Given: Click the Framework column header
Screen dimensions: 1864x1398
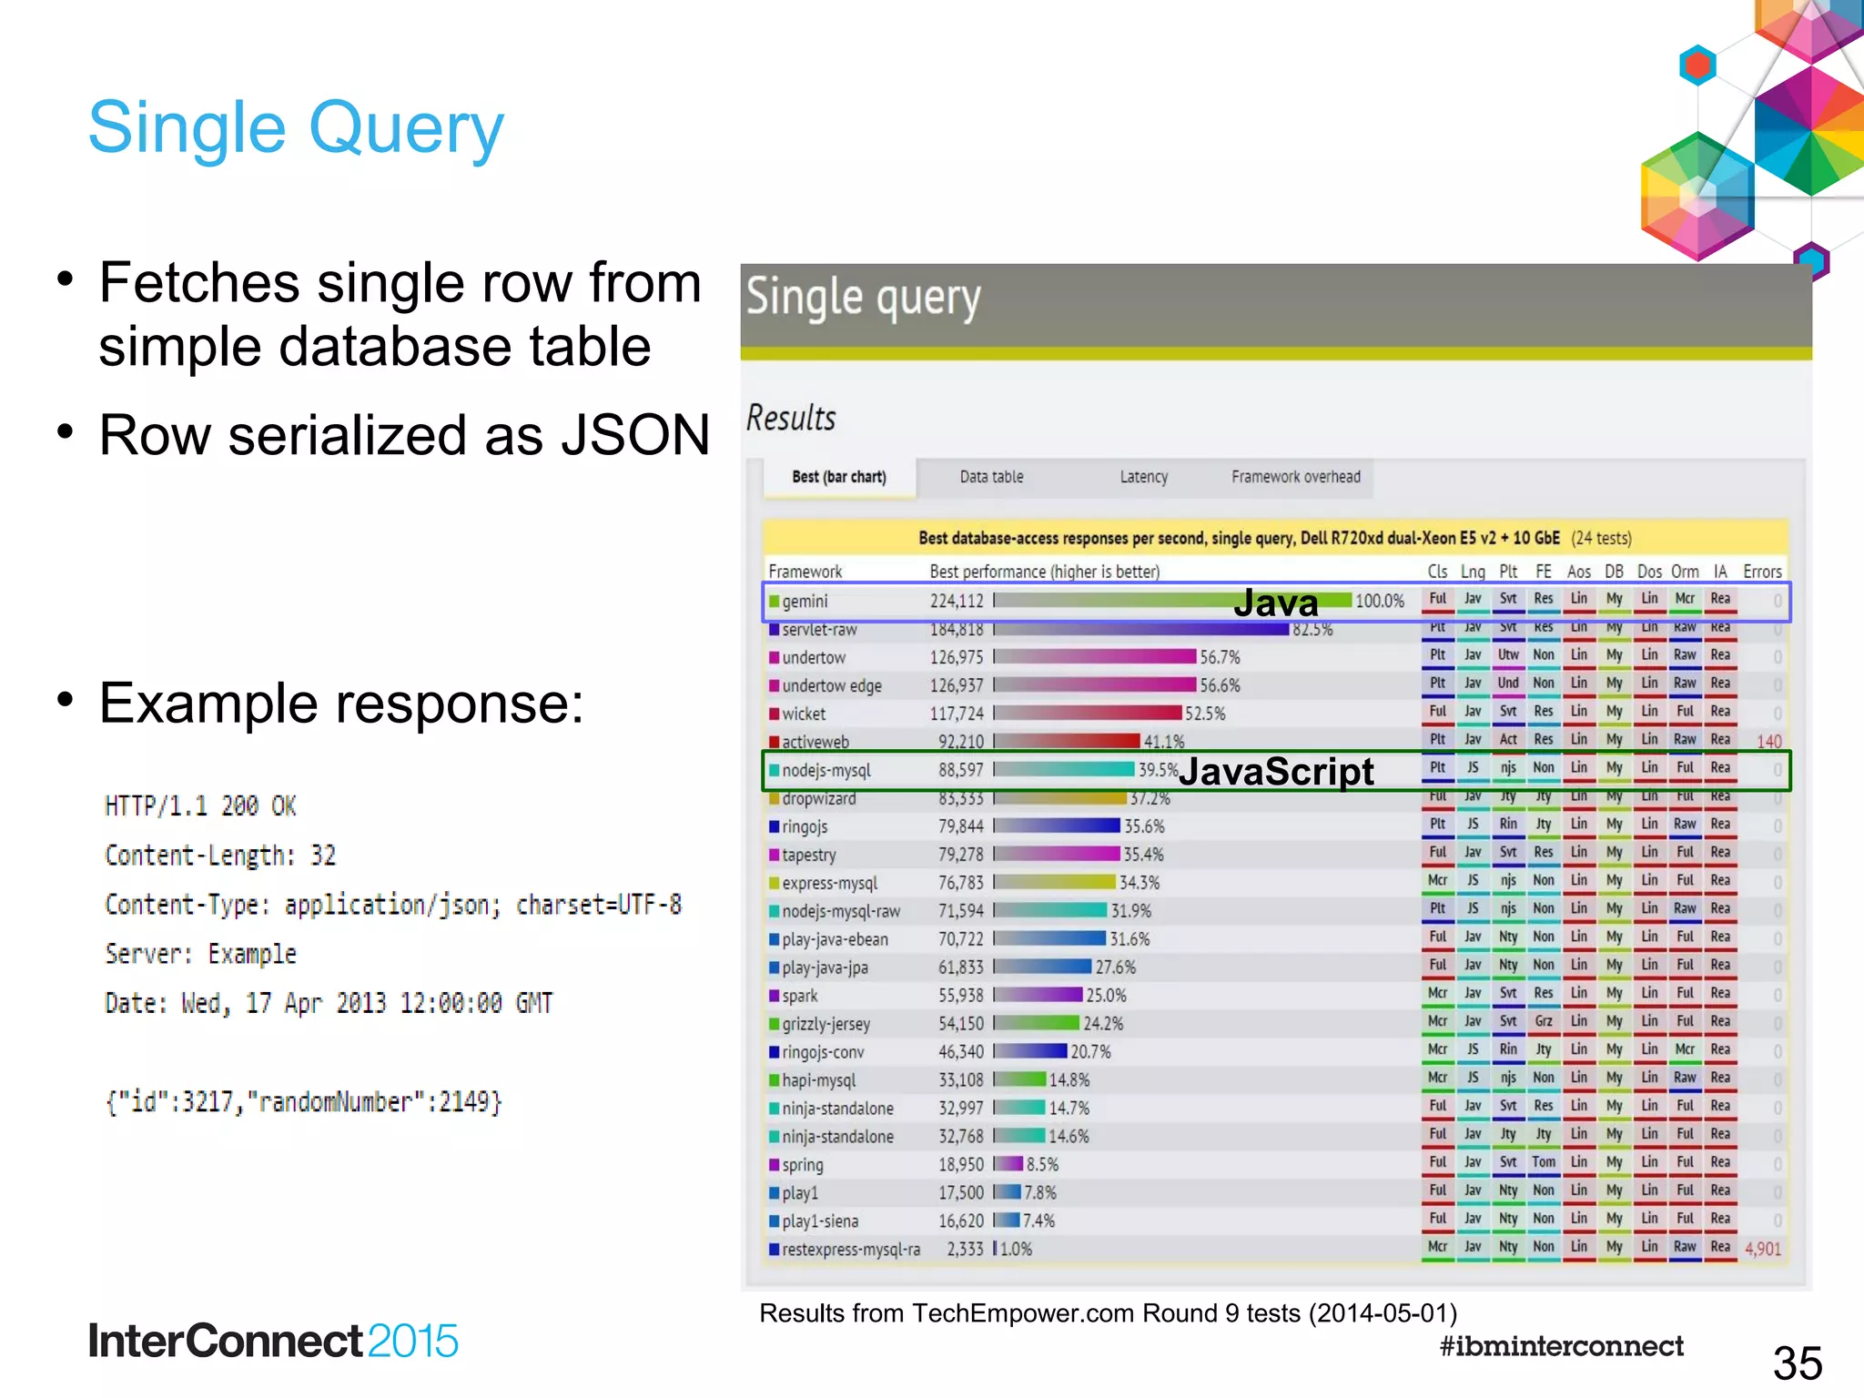Looking at the screenshot, I should coord(805,572).
